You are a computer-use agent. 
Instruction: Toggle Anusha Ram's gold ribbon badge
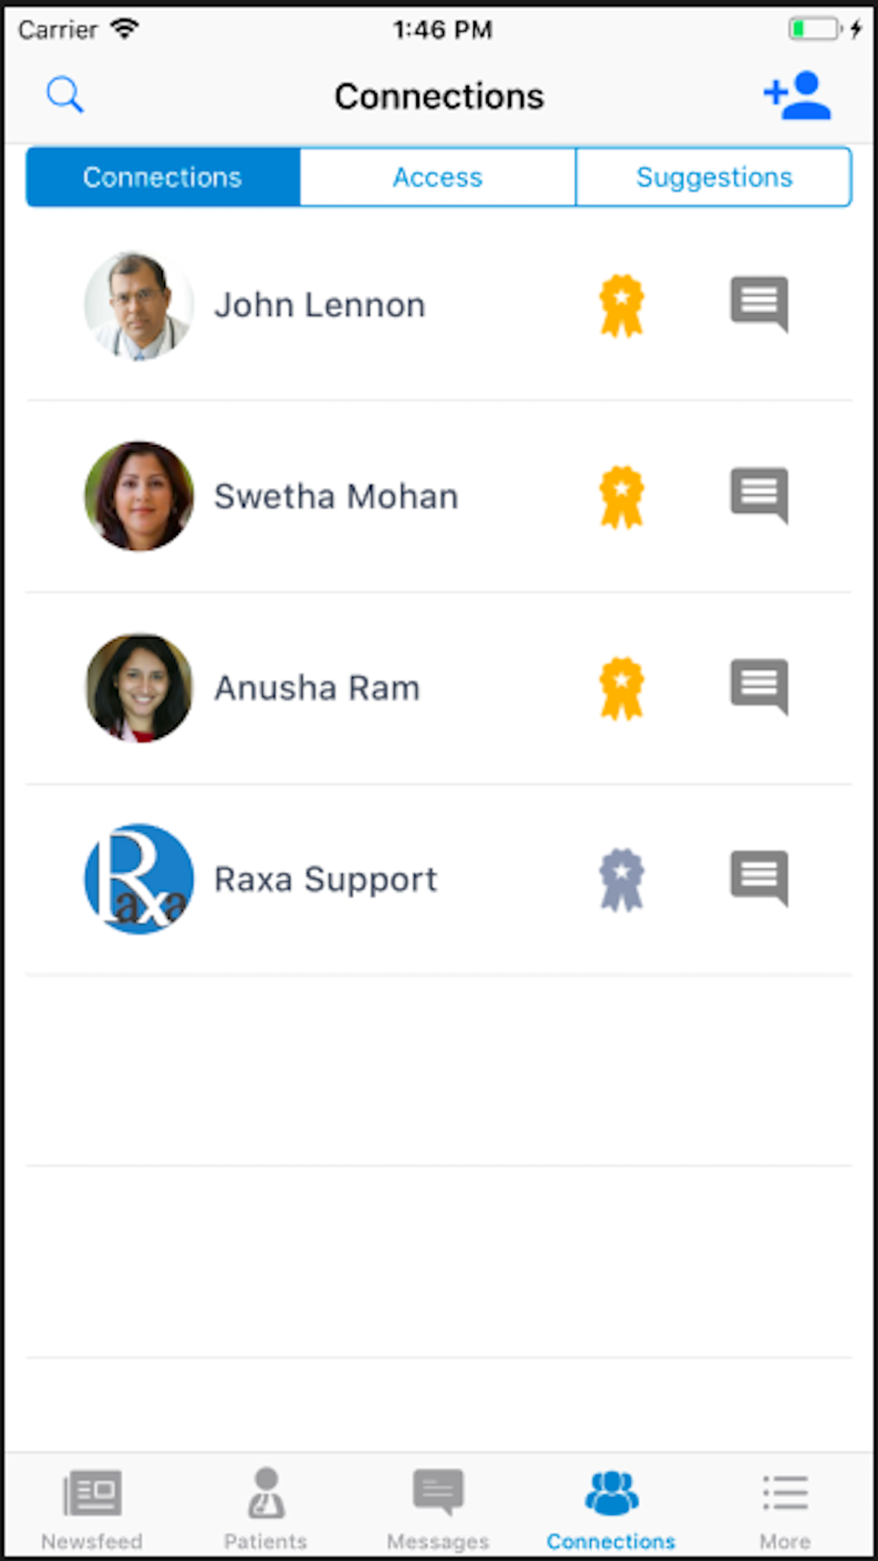pos(622,688)
